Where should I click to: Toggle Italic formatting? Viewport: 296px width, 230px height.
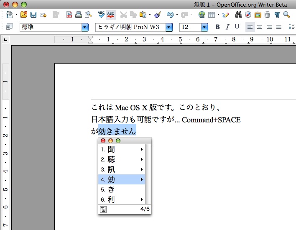[x=227, y=27]
